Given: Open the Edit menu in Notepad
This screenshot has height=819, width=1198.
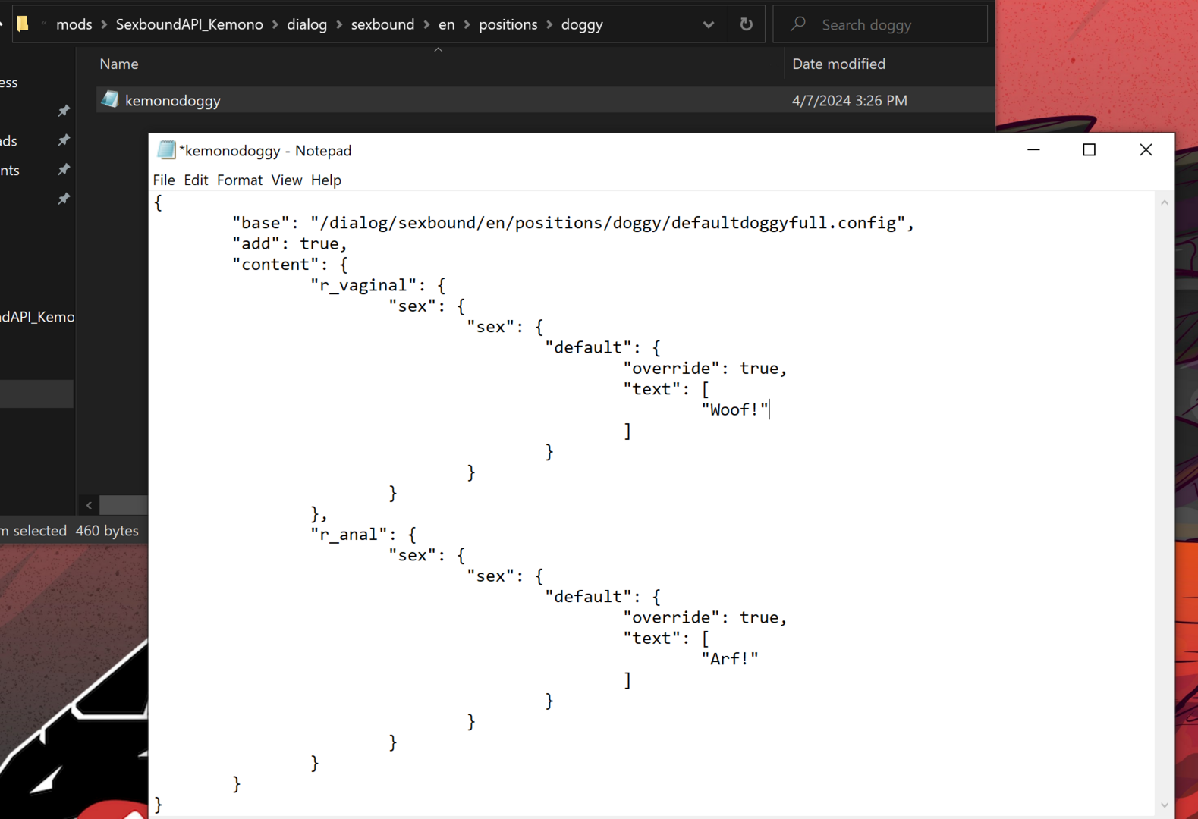Looking at the screenshot, I should click(196, 180).
